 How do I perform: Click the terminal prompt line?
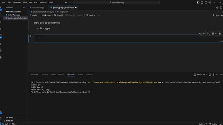tap(60, 92)
